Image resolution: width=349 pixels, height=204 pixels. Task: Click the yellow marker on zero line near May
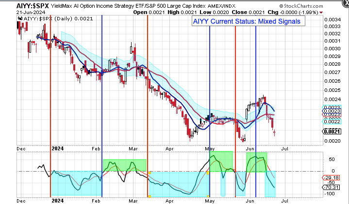(208, 172)
